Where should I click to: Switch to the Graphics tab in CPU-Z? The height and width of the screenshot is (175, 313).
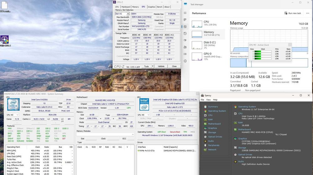point(151,7)
